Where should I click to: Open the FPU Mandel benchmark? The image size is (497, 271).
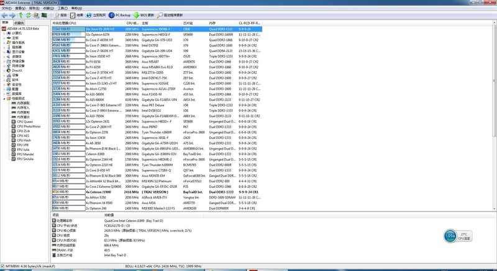click(x=22, y=154)
